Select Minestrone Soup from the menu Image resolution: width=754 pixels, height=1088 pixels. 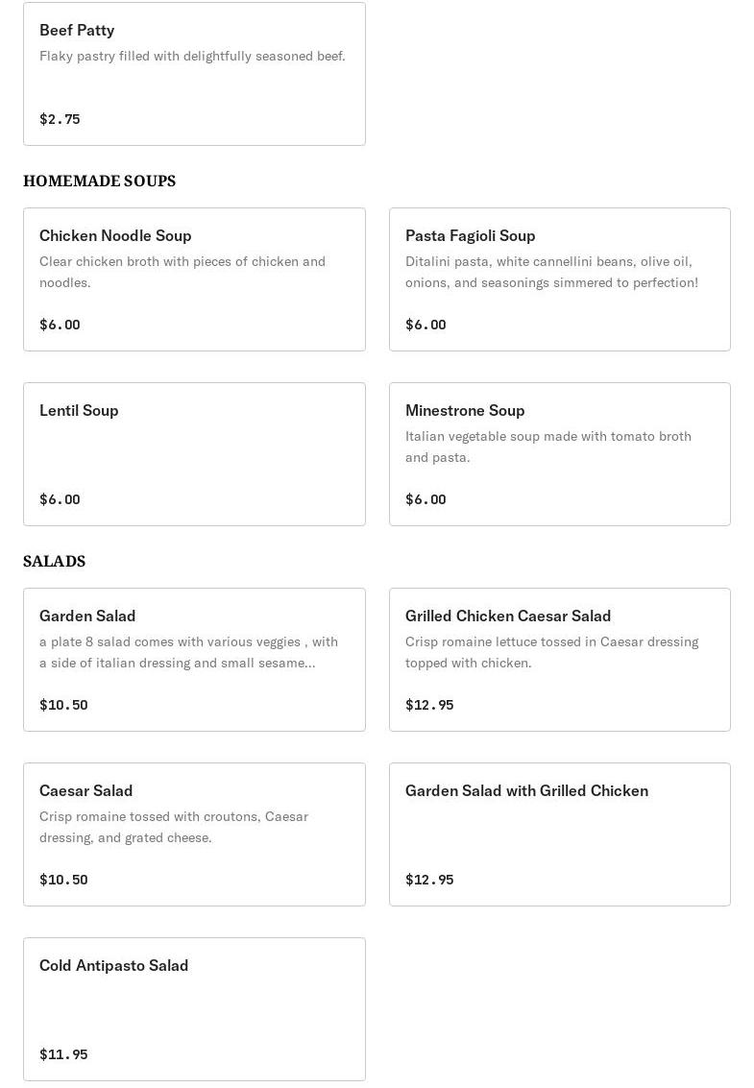click(x=559, y=454)
